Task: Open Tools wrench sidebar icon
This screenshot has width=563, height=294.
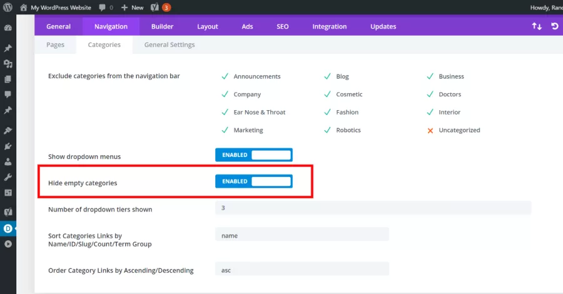Action: (x=8, y=177)
